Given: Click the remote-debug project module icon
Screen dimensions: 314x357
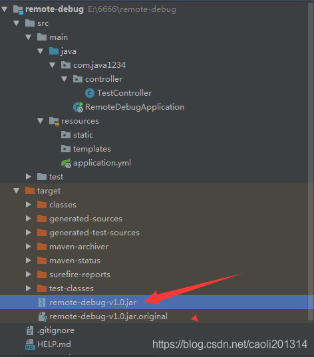Looking at the screenshot, I should (x=18, y=10).
